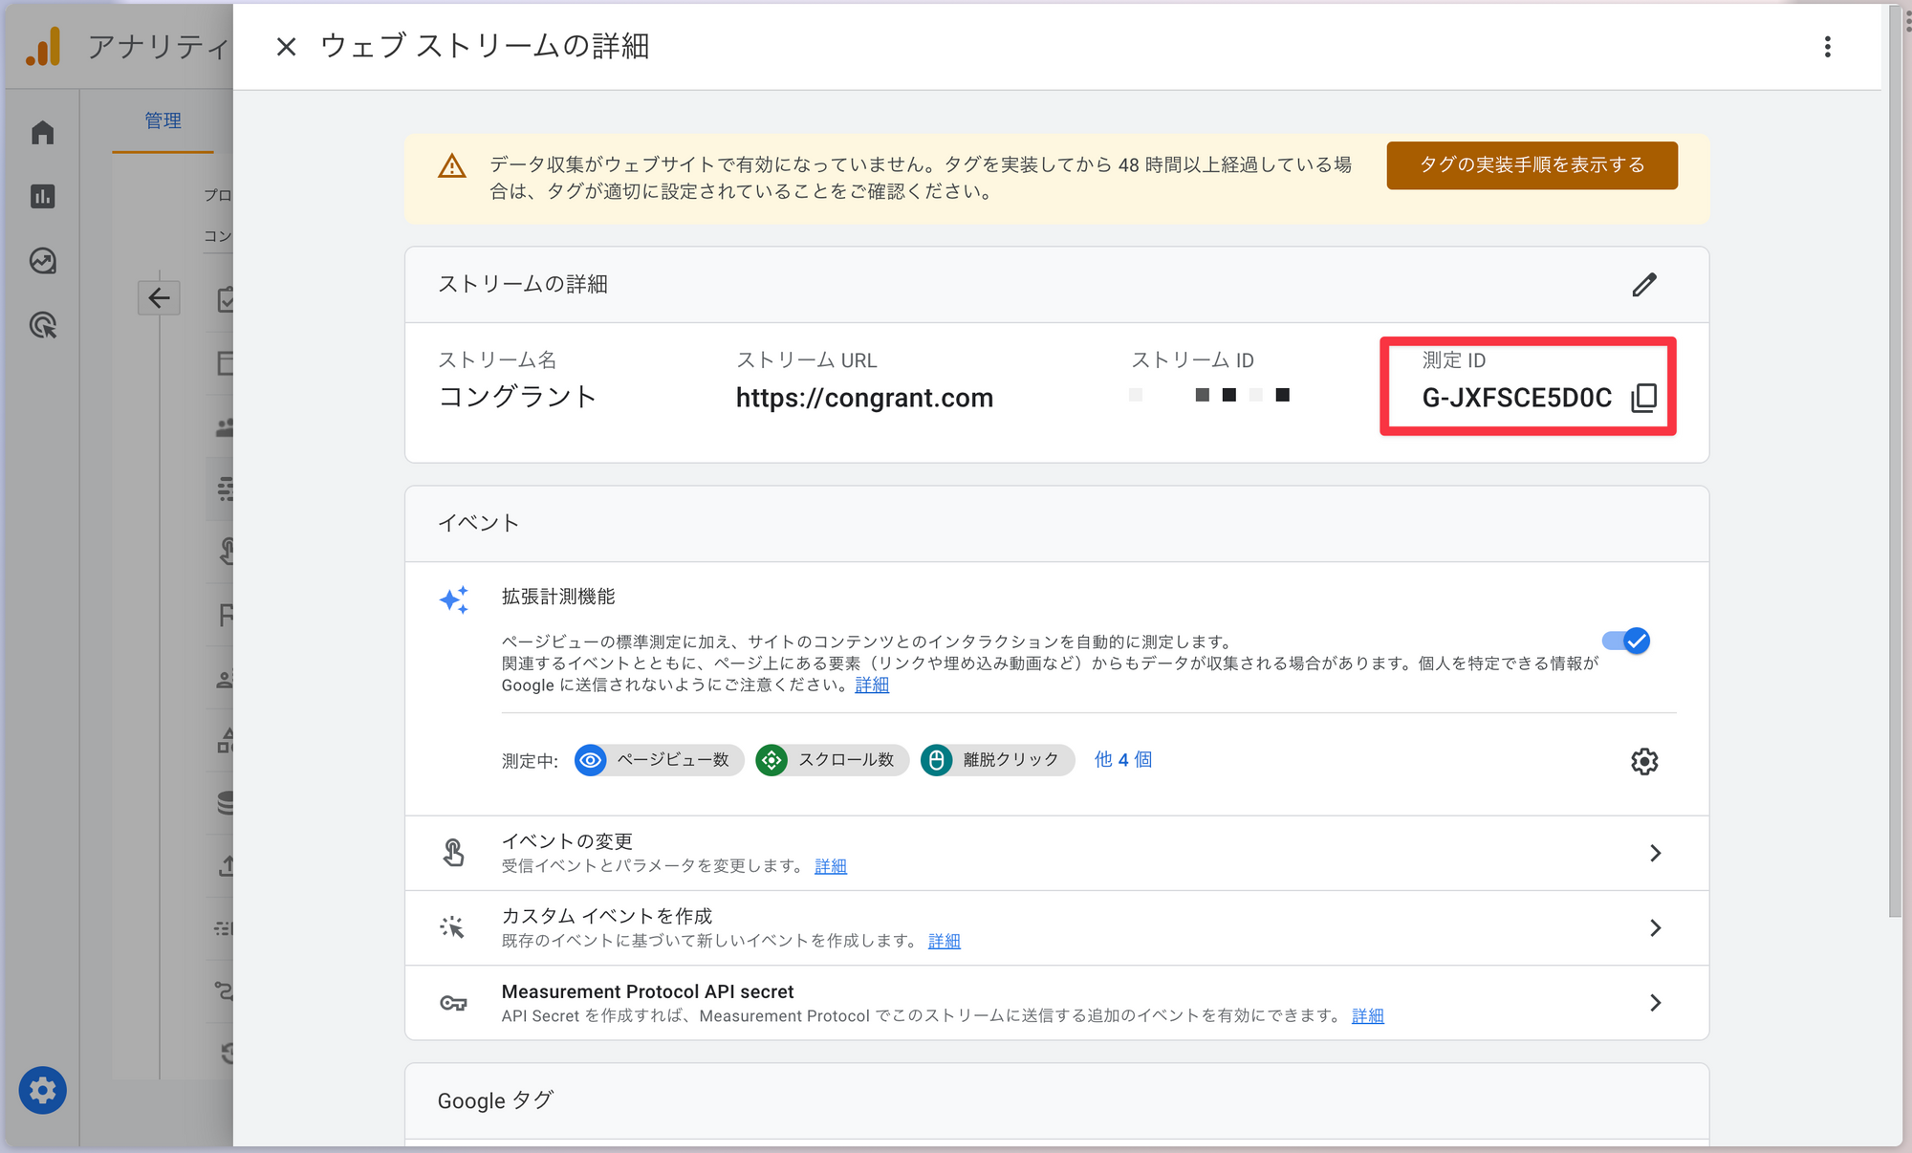Open 詳細 link in カスタム イベント row
Viewport: 1912px width, 1153px height.
coord(944,941)
